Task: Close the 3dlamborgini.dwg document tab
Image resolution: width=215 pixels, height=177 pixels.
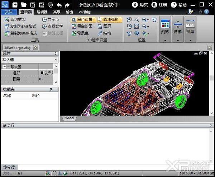Action: pyautogui.click(x=35, y=47)
